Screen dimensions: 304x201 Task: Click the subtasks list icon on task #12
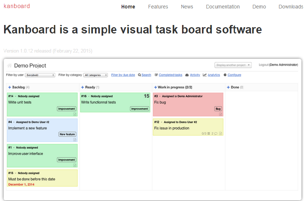[209, 133]
